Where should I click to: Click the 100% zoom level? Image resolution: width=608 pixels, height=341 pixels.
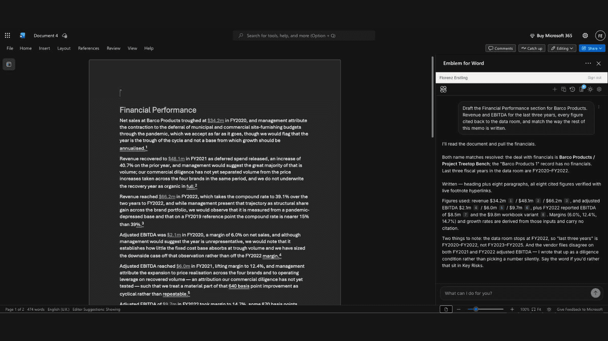[524, 309]
